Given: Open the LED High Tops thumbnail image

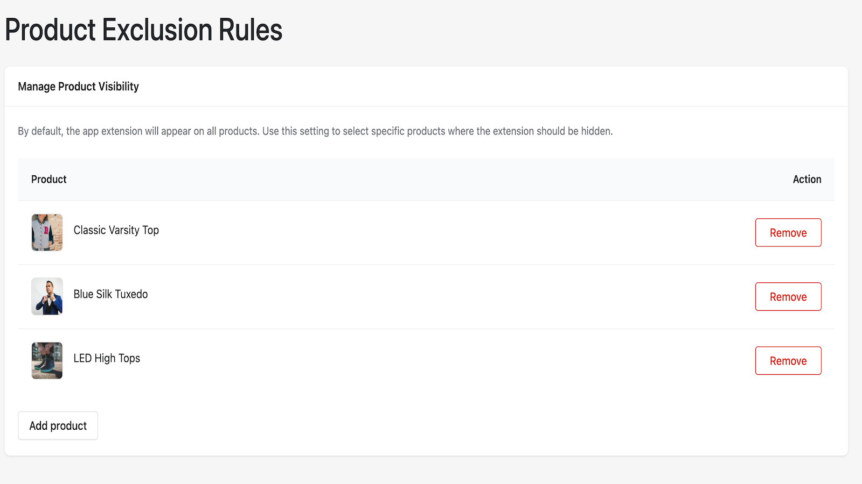Looking at the screenshot, I should pos(47,360).
